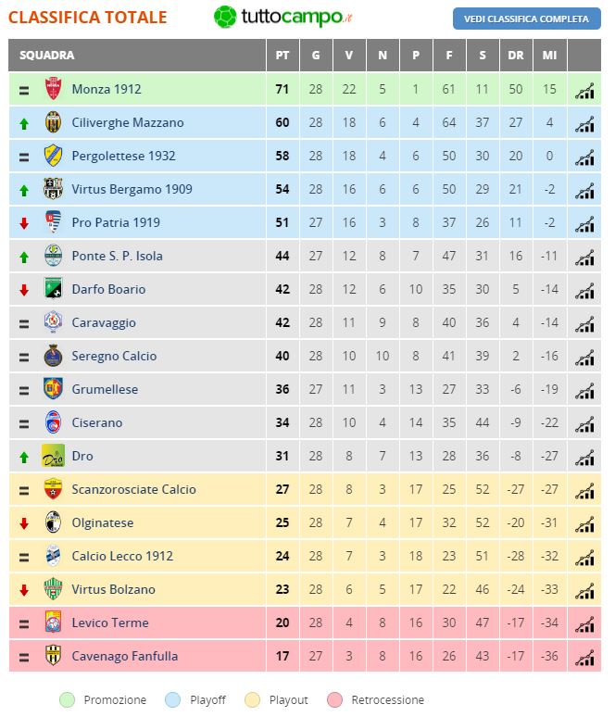Image resolution: width=615 pixels, height=717 pixels.
Task: Click the Pergolettese 1932 crest
Action: point(53,156)
